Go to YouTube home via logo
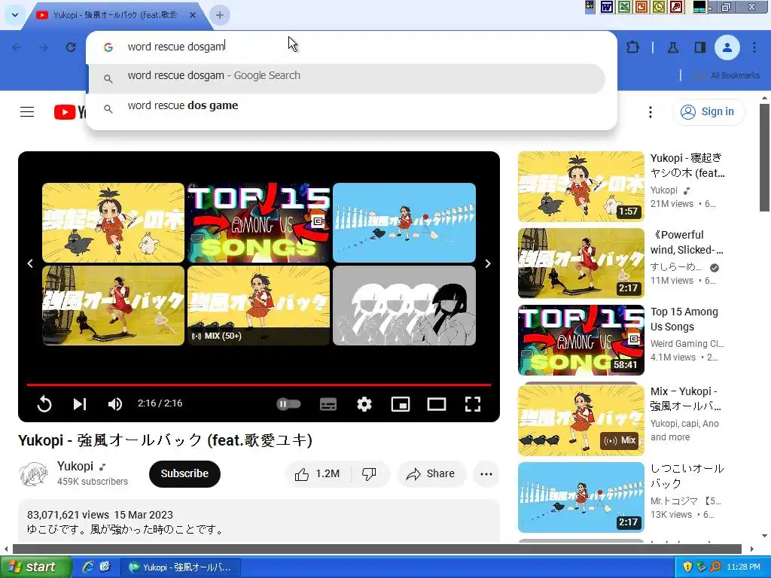Image resolution: width=771 pixels, height=578 pixels. [x=69, y=112]
